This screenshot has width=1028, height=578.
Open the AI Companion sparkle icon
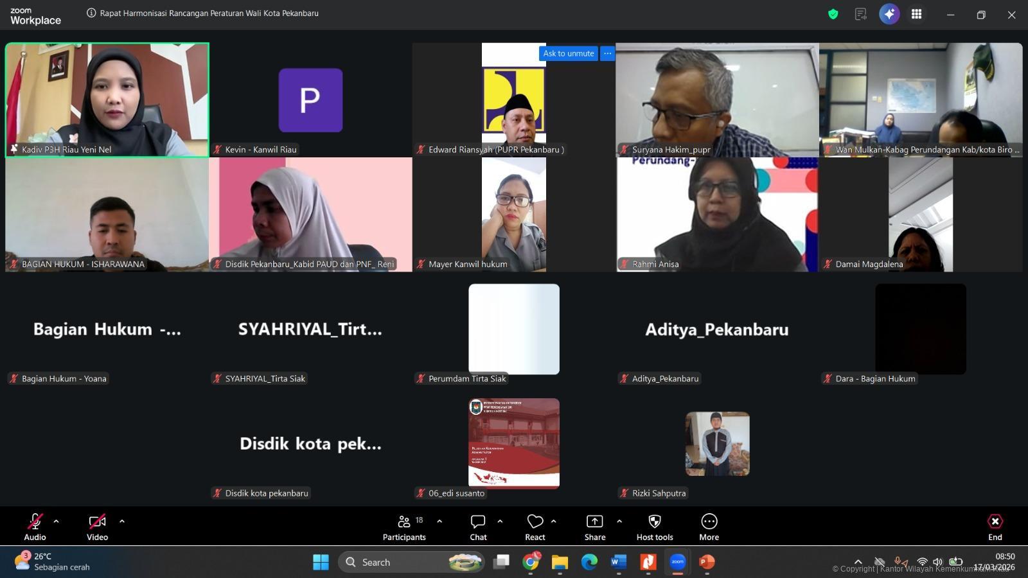coord(889,14)
